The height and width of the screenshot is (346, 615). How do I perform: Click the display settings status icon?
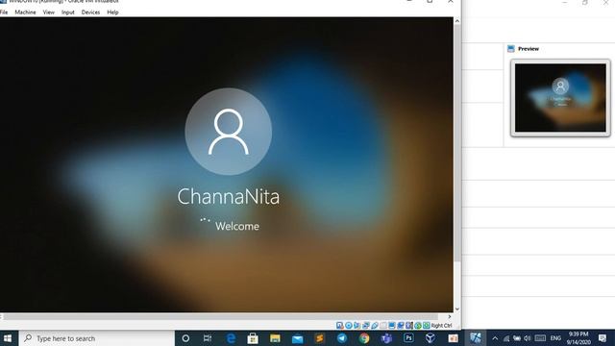(392, 325)
